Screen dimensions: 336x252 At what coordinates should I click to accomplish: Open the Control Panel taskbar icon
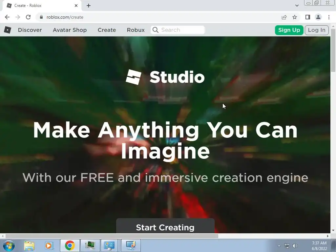click(x=109, y=245)
